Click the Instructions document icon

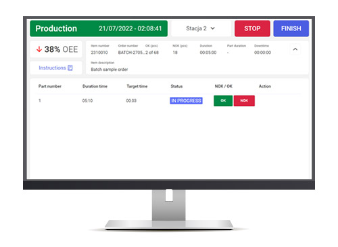coord(70,68)
